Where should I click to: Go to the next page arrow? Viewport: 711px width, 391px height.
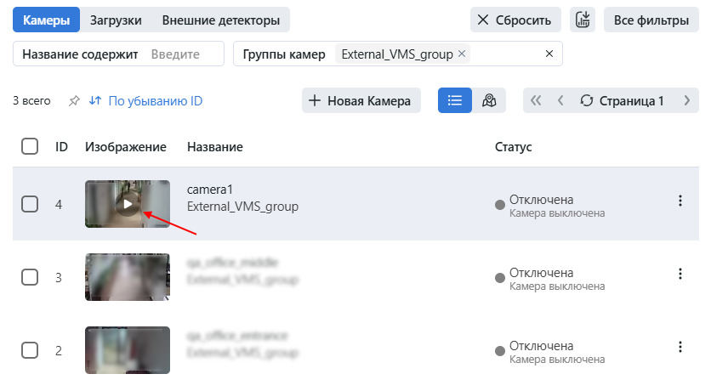click(x=686, y=100)
